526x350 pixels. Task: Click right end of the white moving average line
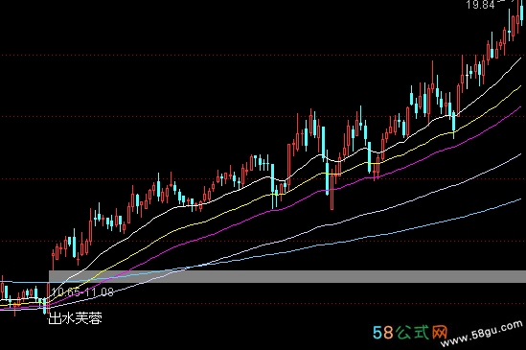coord(520,58)
